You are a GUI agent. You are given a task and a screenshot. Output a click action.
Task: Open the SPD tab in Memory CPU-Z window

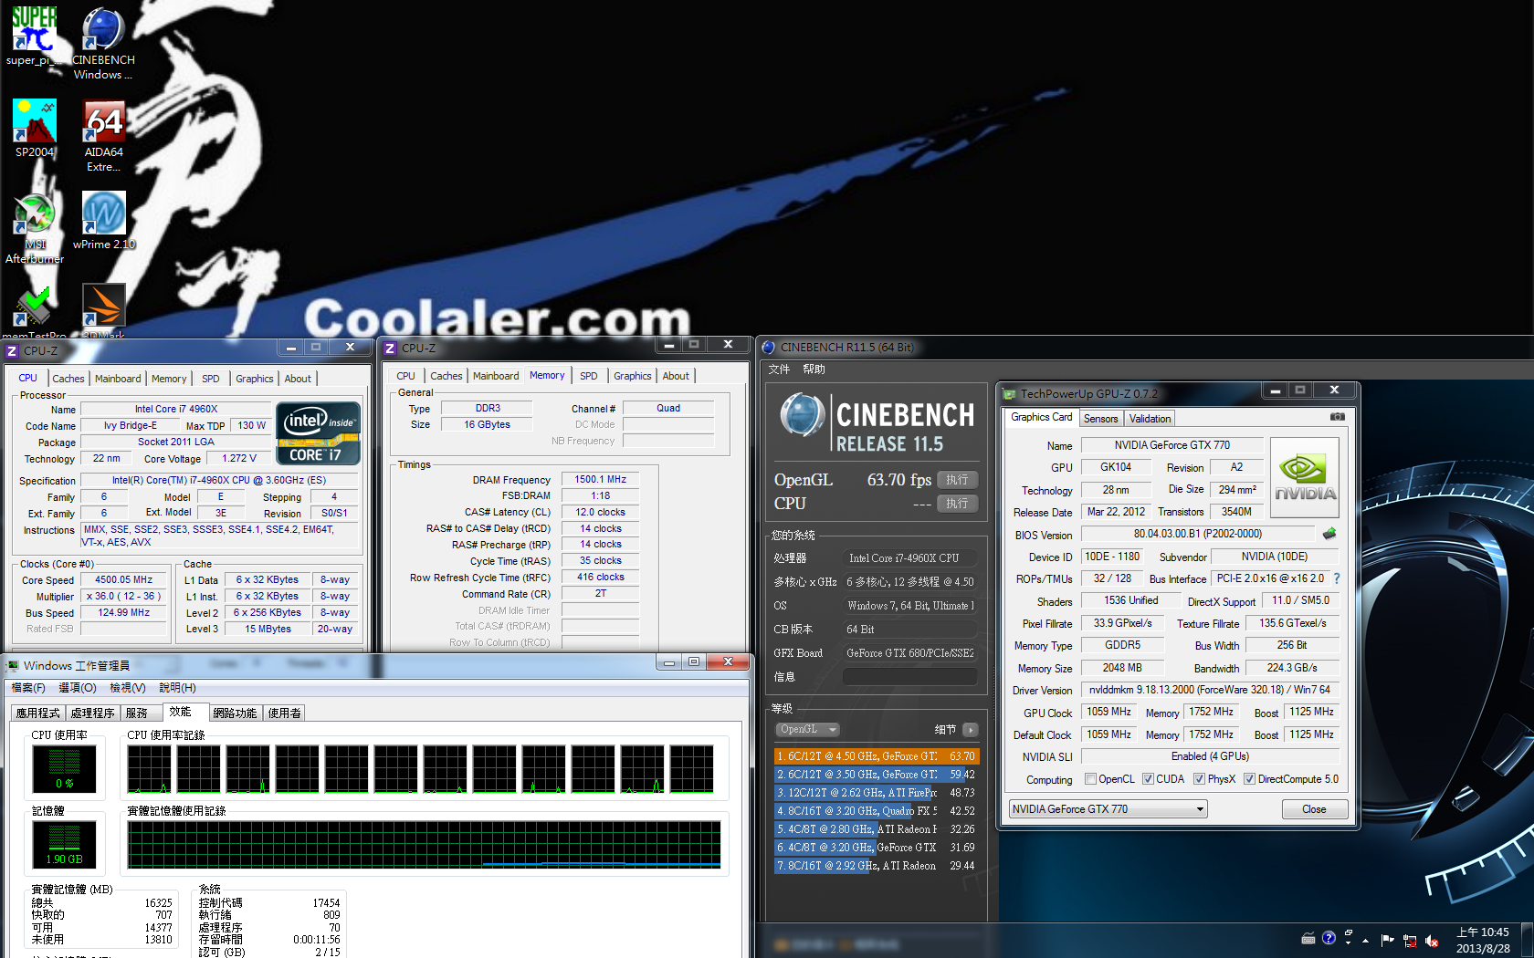point(588,376)
